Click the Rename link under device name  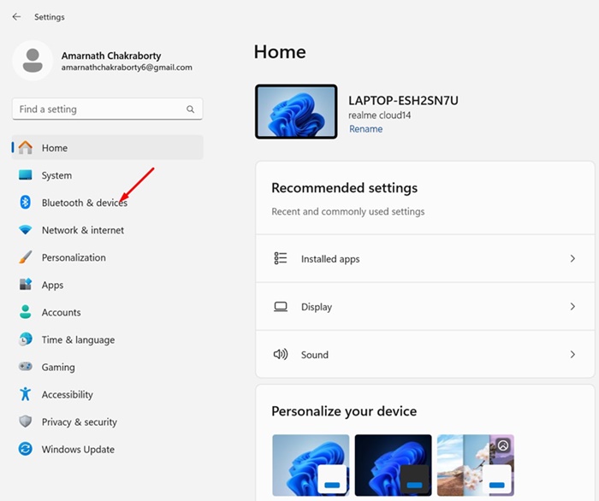365,129
